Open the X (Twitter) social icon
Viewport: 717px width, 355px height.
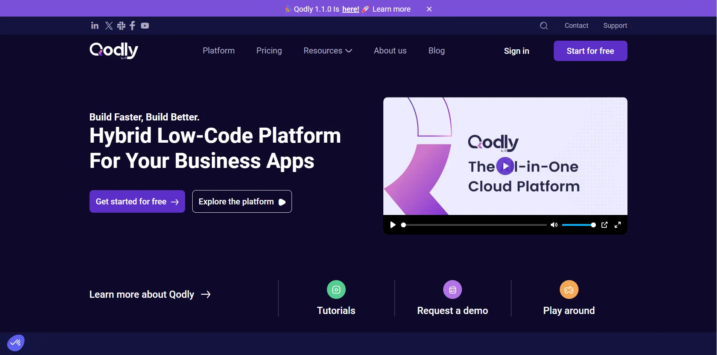pos(109,26)
